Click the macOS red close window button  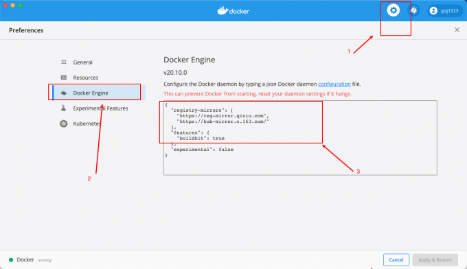coord(5,5)
